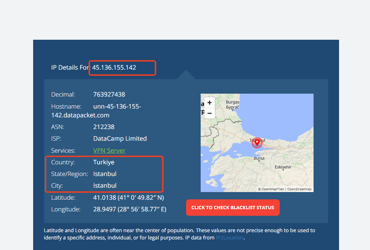This screenshot has height=250, width=370.
Task: Open the IP2Location data source link
Action: tap(229, 238)
